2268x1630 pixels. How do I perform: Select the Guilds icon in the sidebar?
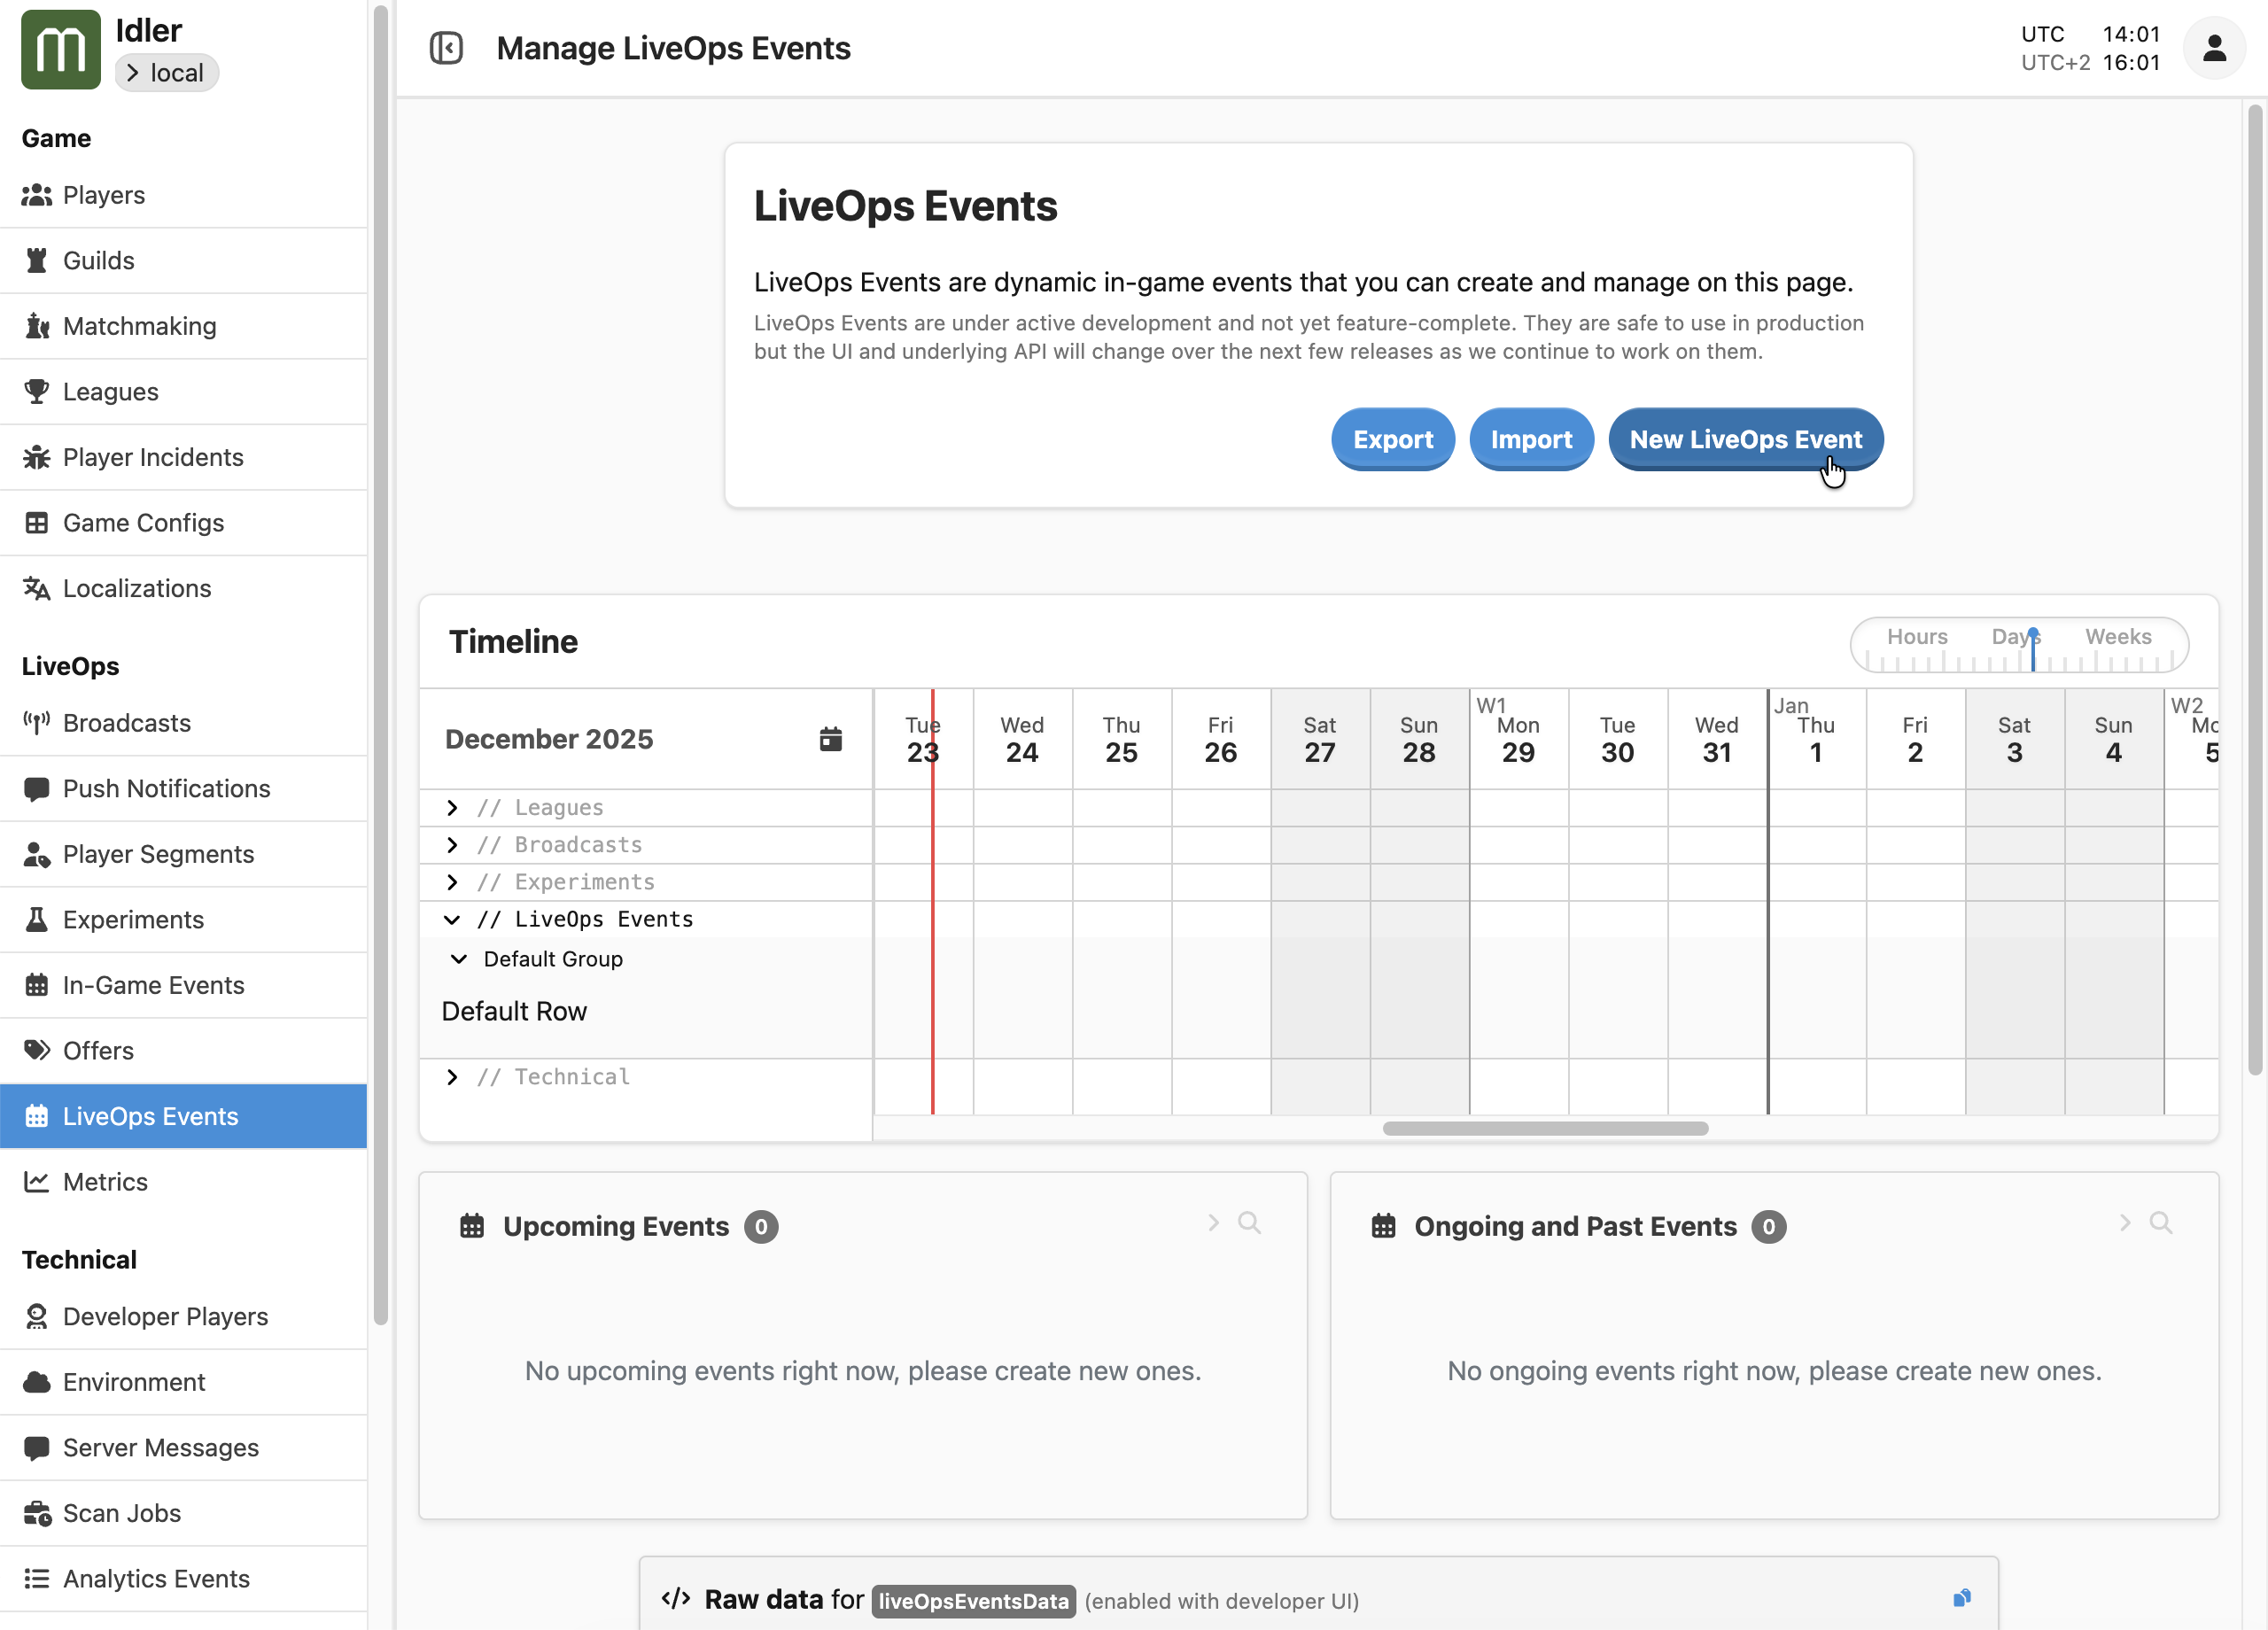(37, 260)
